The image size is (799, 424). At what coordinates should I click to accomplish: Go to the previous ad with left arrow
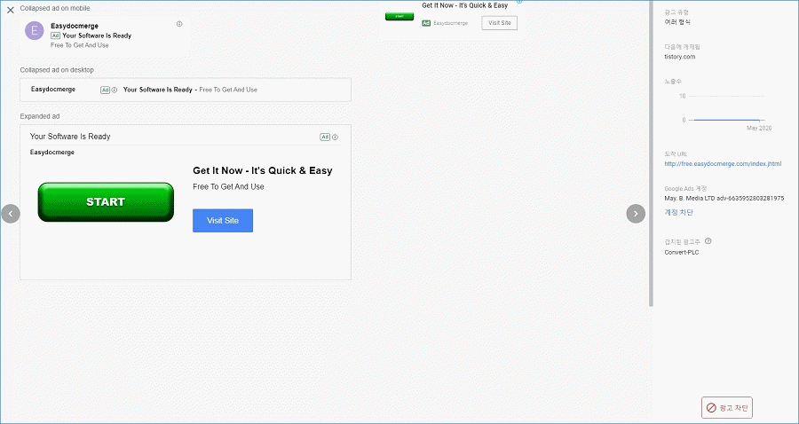(11, 214)
